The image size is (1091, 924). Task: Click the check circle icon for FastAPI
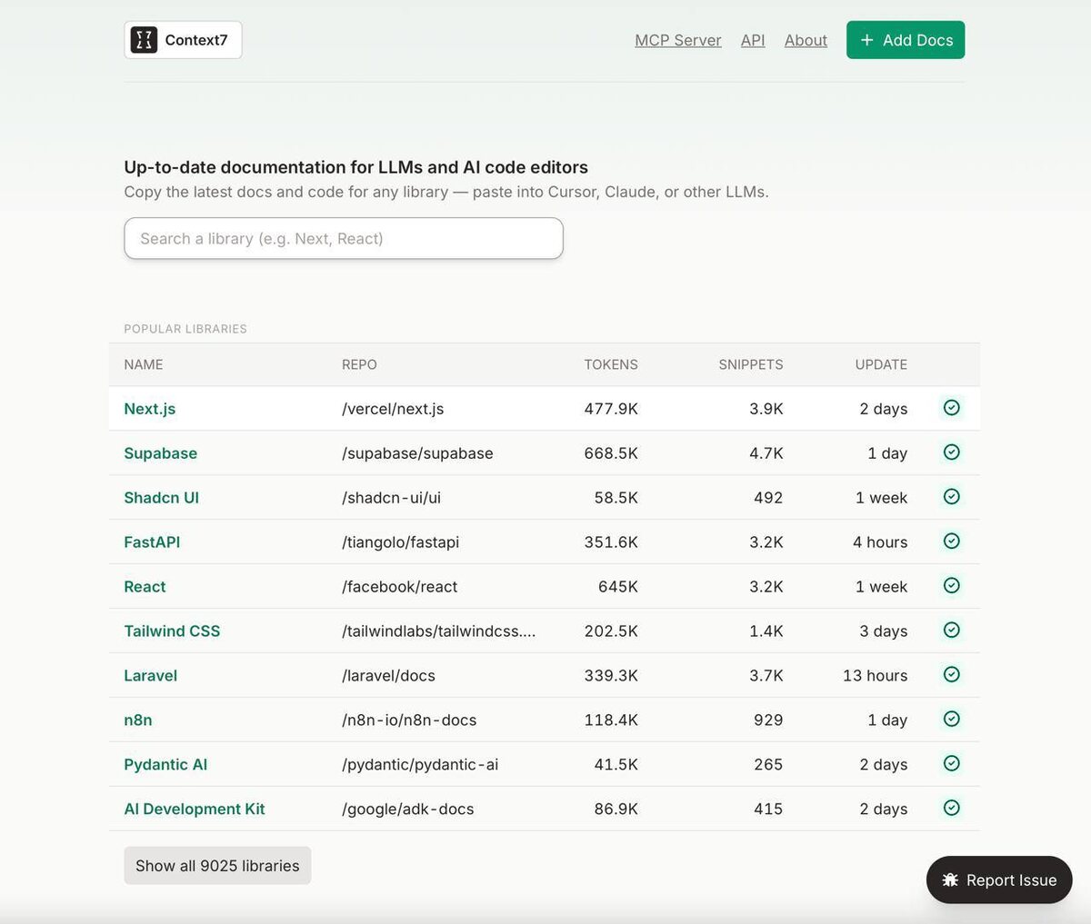(952, 541)
